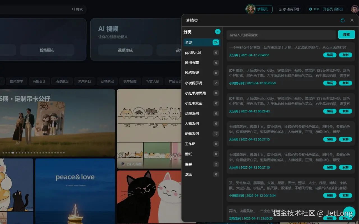
Task: Select the 写实人像 tag
Action: point(153,81)
